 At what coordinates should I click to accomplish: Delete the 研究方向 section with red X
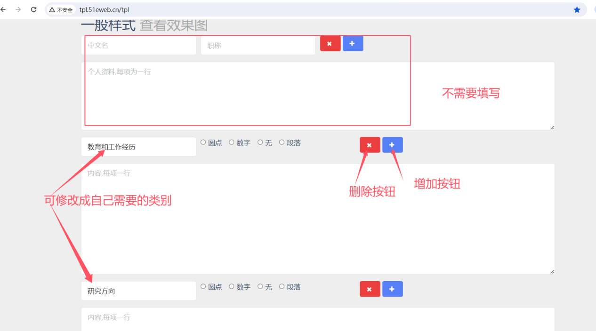(370, 289)
